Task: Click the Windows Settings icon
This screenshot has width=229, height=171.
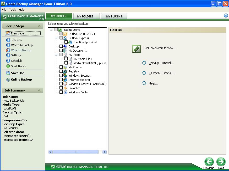Action: pos(65,76)
